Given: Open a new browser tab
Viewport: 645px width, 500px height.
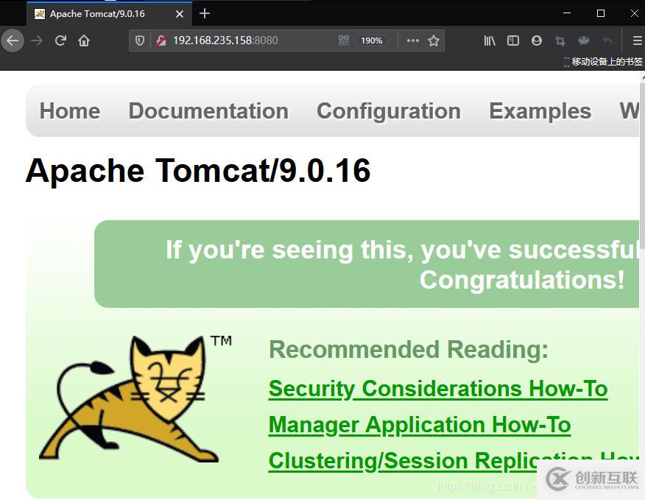Looking at the screenshot, I should 205,13.
